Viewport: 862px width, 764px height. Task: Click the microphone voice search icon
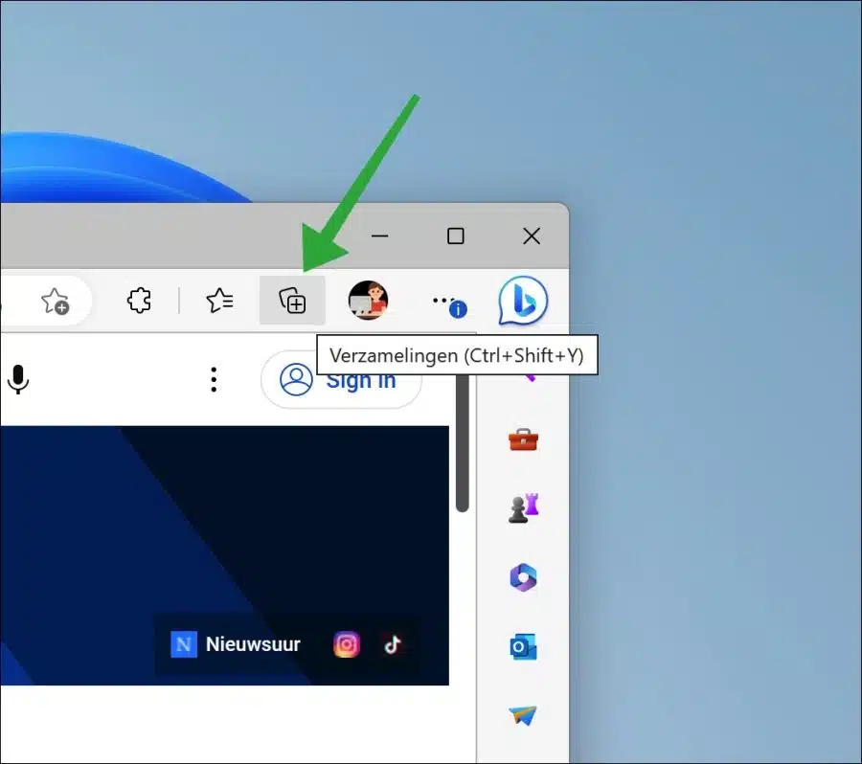coord(18,379)
